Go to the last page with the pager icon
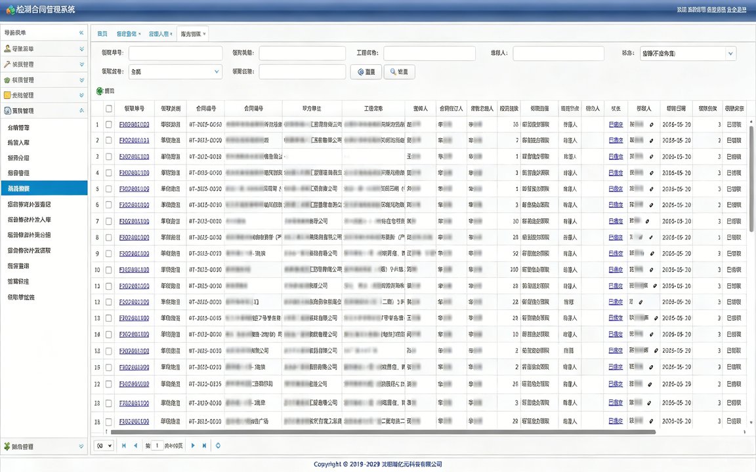 point(205,446)
